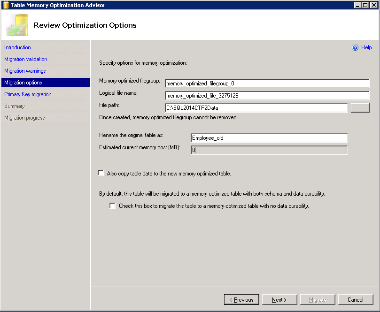Go to Migration validation step

pyautogui.click(x=26, y=59)
